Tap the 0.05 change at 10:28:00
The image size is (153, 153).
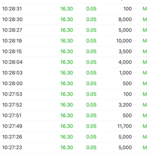click(x=91, y=83)
